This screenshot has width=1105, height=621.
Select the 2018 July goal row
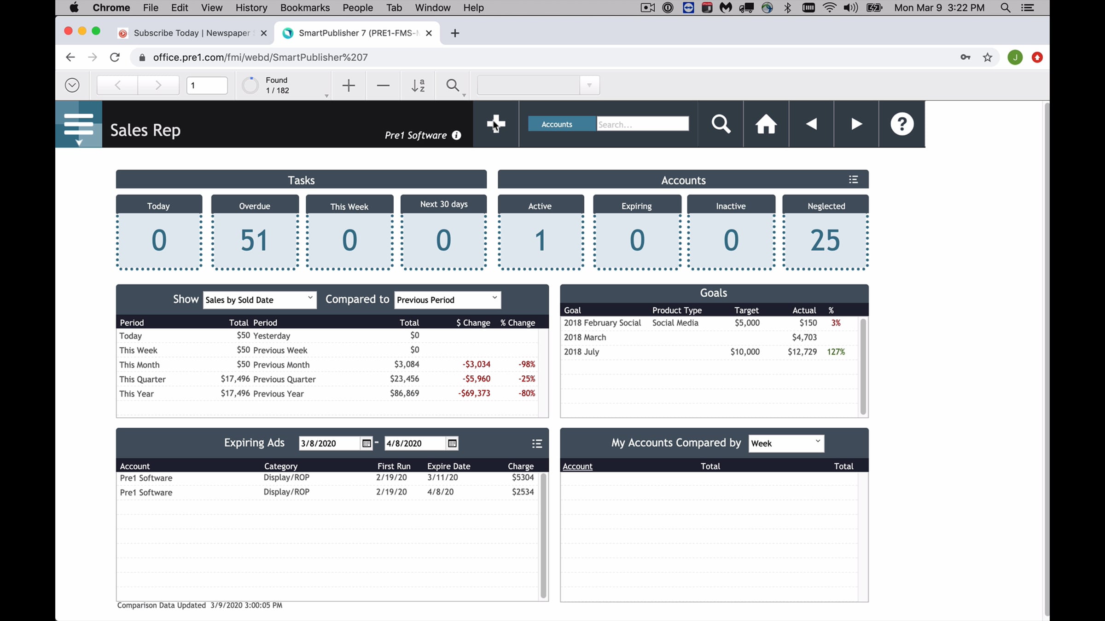(x=709, y=352)
